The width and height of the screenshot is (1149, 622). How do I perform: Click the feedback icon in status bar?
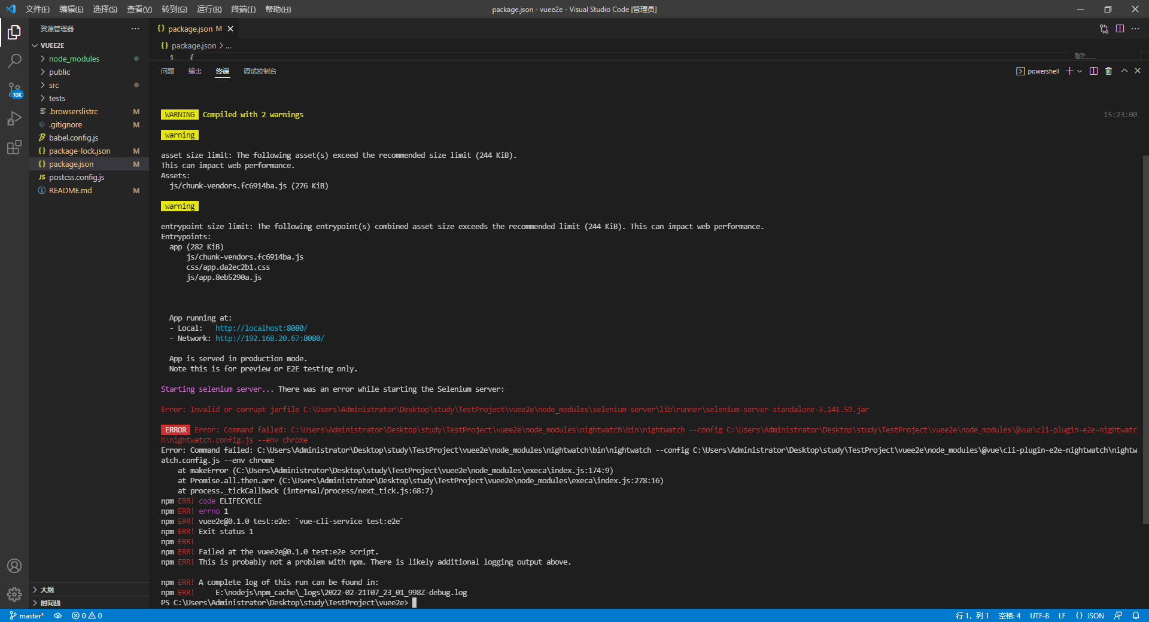pos(1118,615)
